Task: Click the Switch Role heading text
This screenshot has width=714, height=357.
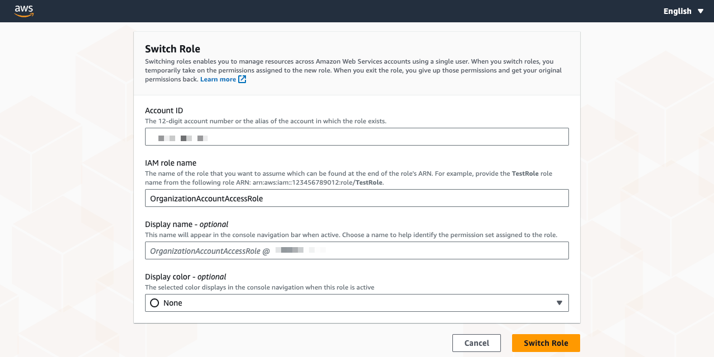Action: 172,49
